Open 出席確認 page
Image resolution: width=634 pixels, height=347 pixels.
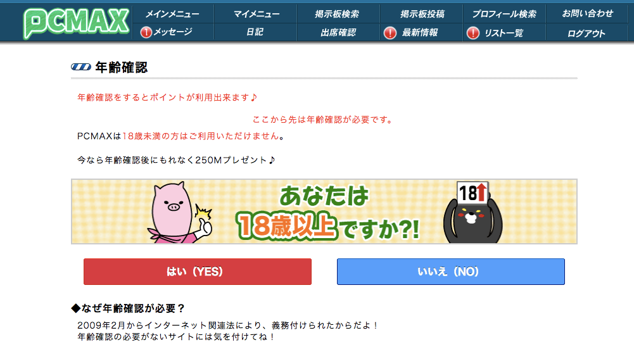(x=338, y=32)
